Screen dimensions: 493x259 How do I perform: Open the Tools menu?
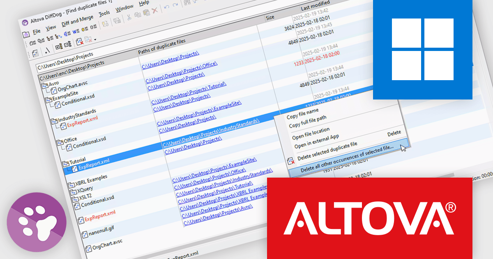click(104, 14)
